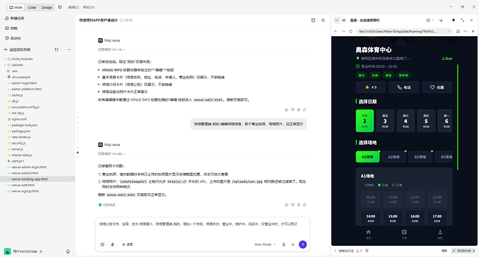The image size is (479, 257).
Task: Reload the preview page
Action: [351, 31]
